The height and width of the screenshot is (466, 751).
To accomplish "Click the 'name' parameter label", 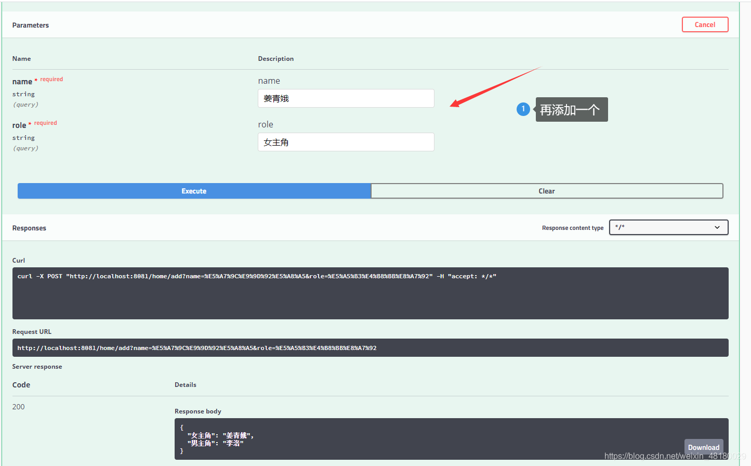I will point(22,82).
